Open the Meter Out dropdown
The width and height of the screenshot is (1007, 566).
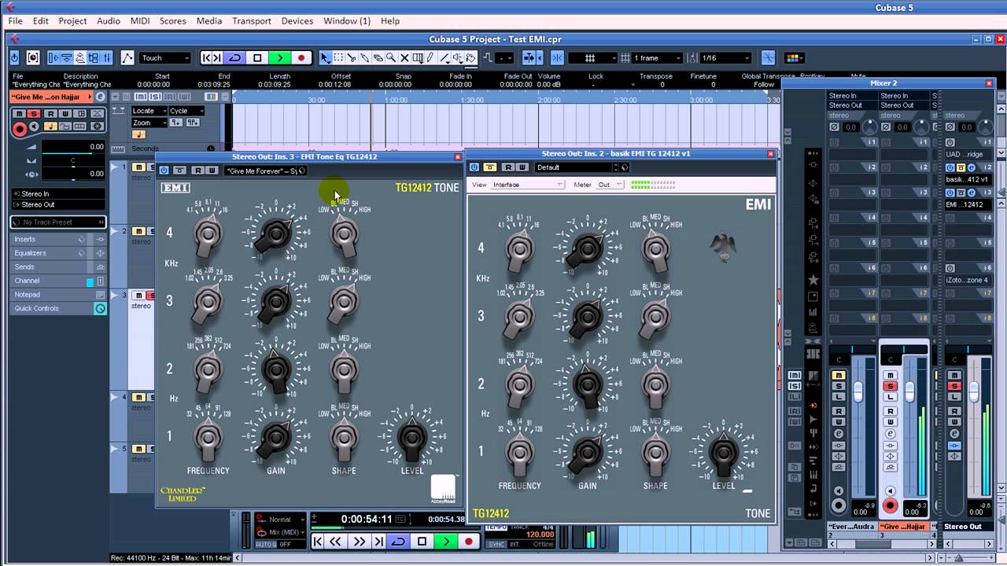click(610, 185)
